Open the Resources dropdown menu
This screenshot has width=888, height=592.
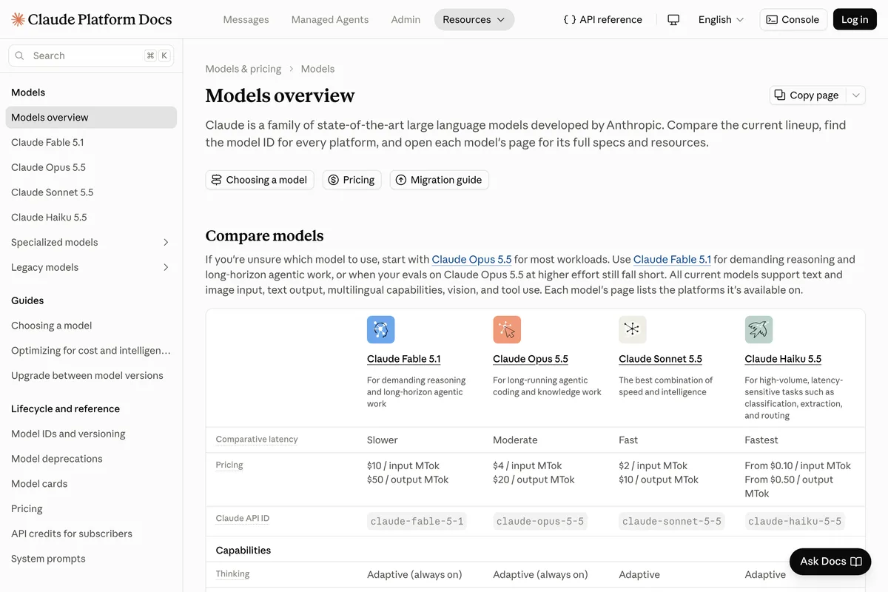tap(474, 20)
